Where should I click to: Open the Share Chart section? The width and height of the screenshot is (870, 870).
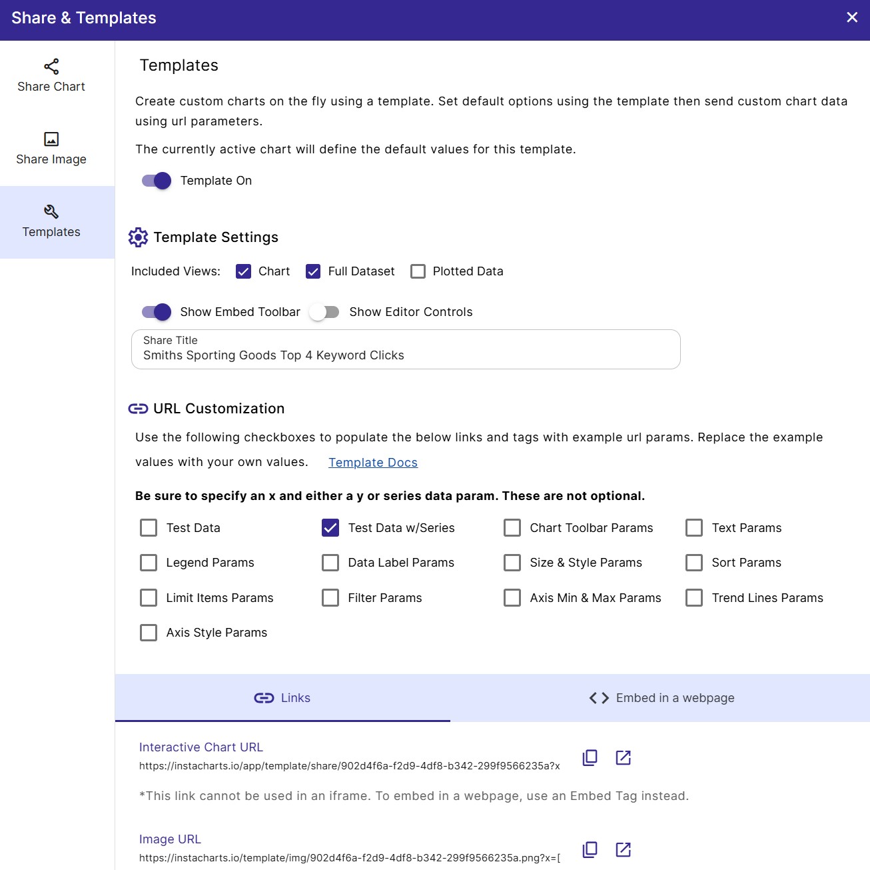click(x=51, y=77)
